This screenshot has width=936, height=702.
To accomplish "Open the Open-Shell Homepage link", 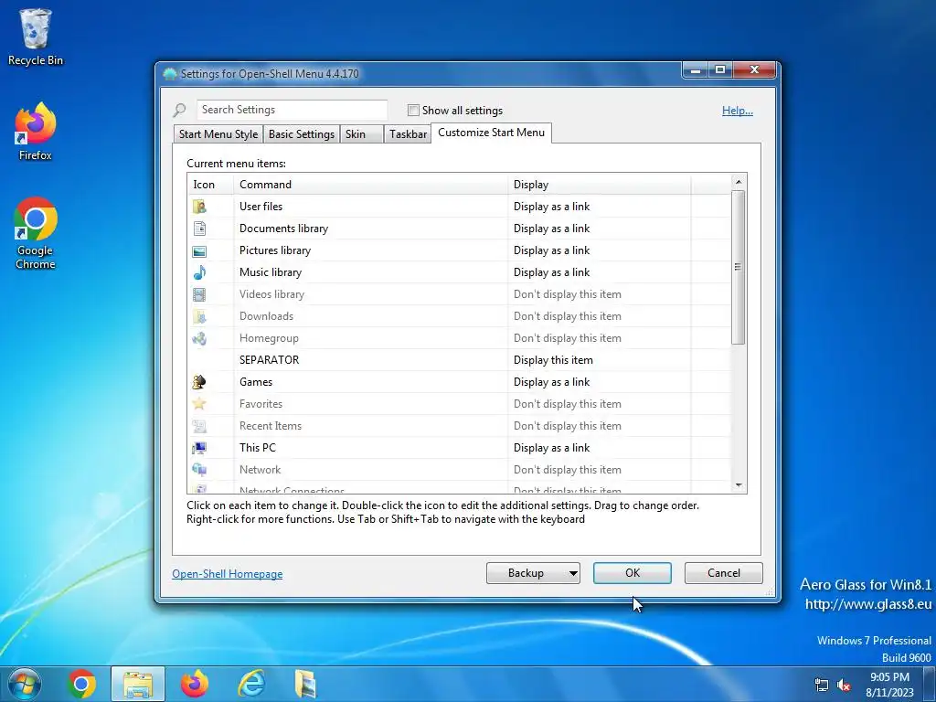I will pos(228,574).
